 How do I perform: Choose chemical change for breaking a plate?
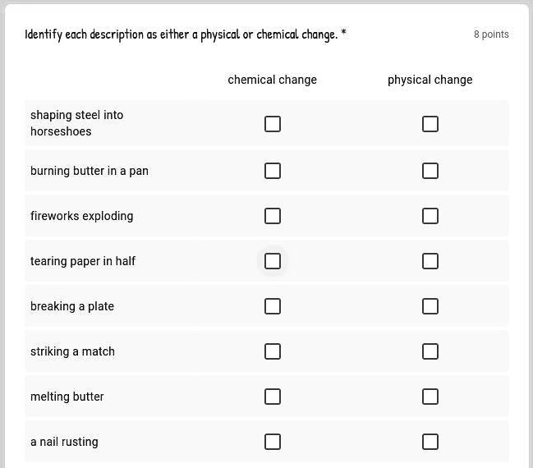tap(273, 306)
